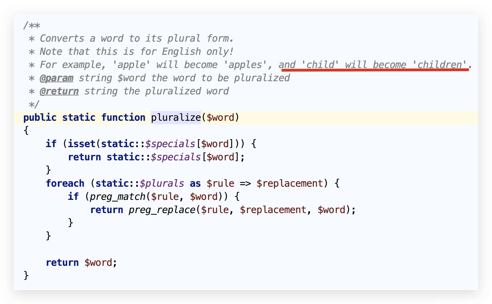Click 'apples' in the example comment
Viewport: 492px width, 304px height.
(245, 65)
